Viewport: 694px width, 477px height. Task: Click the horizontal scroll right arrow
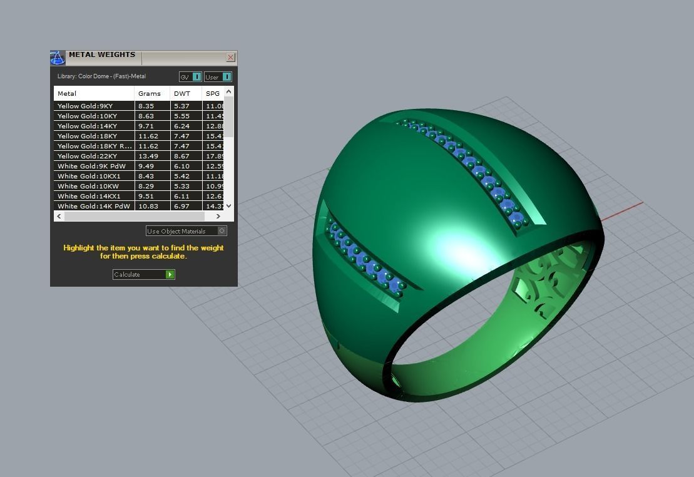[218, 216]
